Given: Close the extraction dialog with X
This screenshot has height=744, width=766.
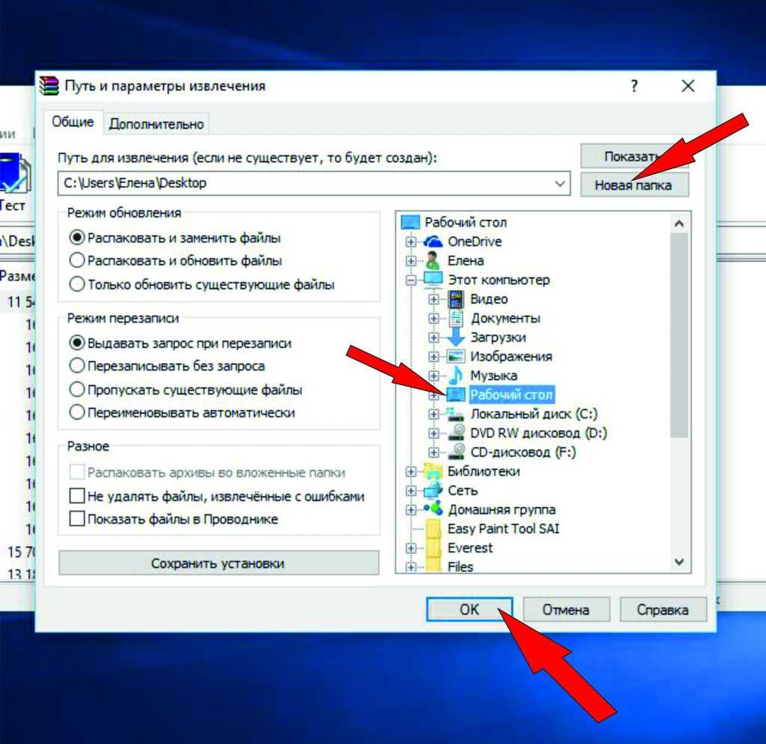Looking at the screenshot, I should (x=688, y=86).
